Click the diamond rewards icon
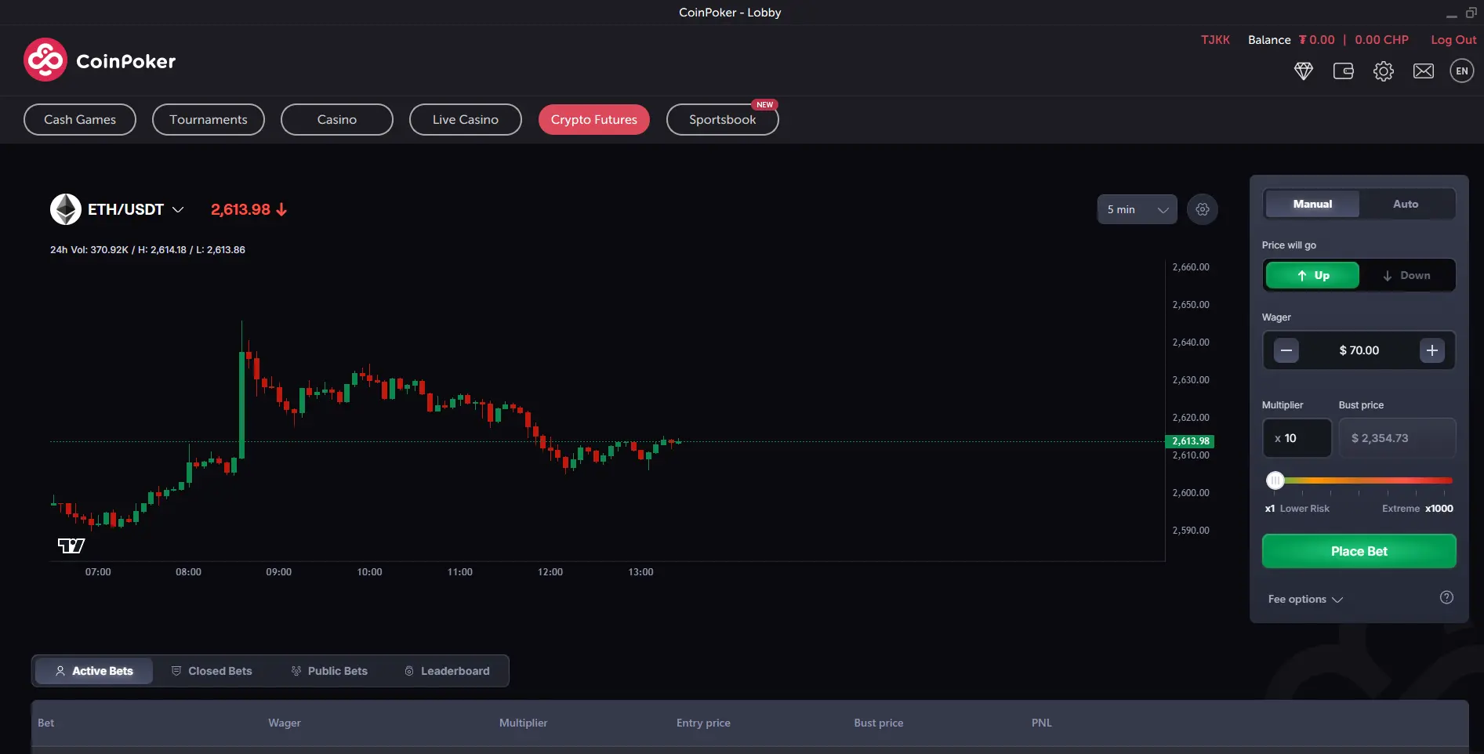Viewport: 1484px width, 754px height. [1304, 71]
